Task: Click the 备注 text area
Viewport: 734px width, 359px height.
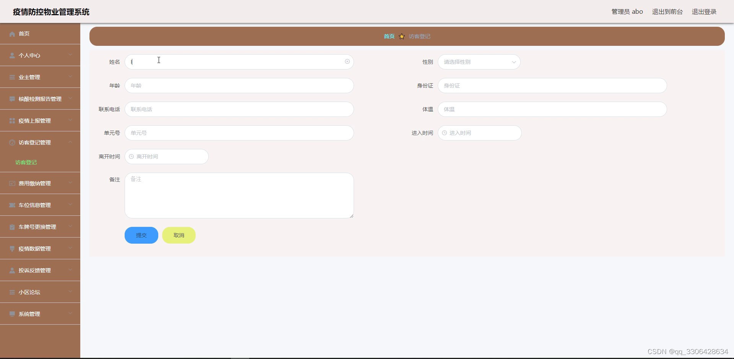Action: click(x=239, y=196)
